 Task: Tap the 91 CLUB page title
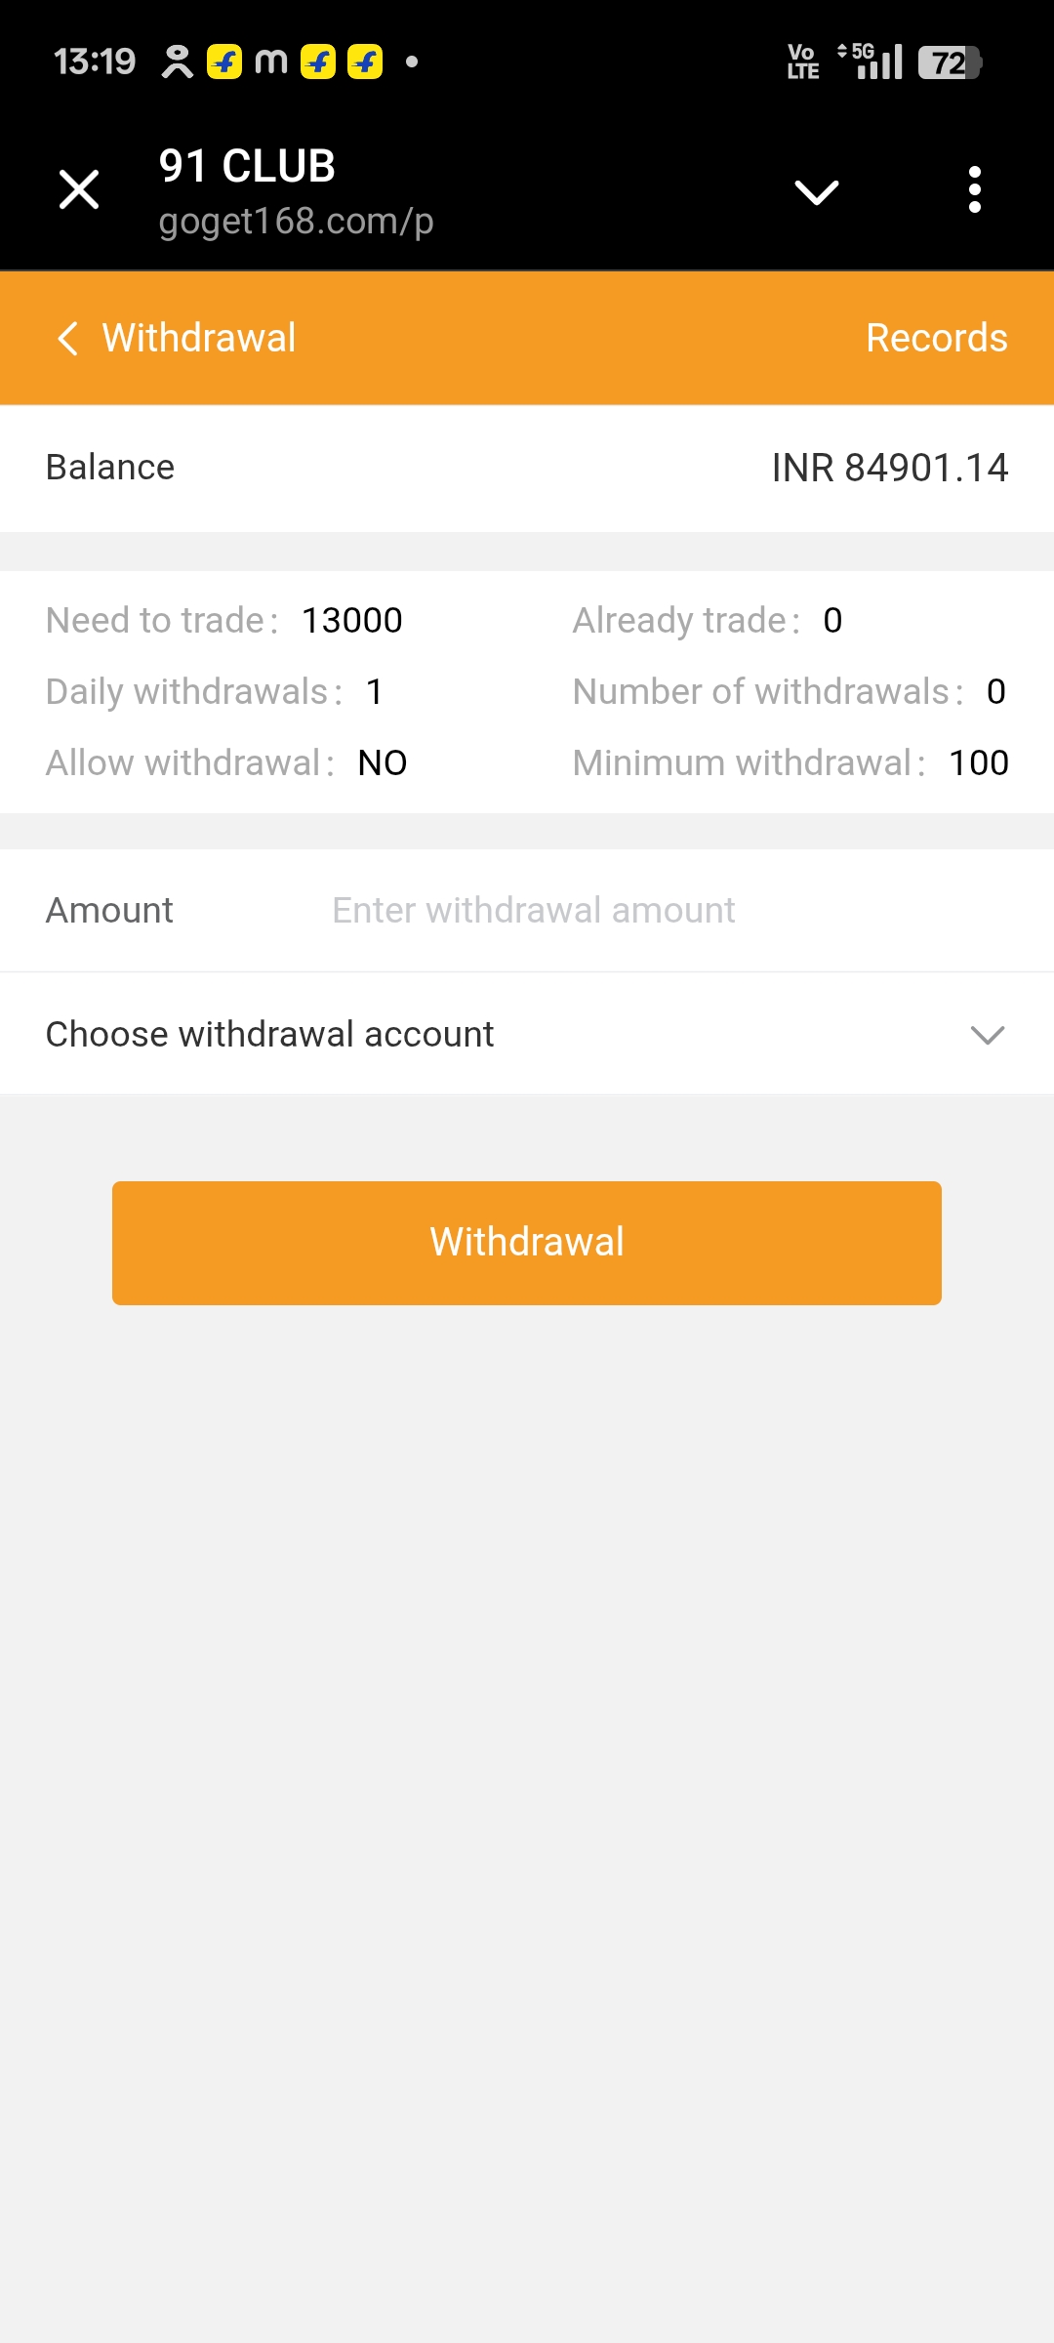point(247,166)
